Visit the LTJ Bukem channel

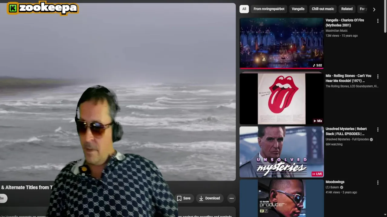pos(332,187)
